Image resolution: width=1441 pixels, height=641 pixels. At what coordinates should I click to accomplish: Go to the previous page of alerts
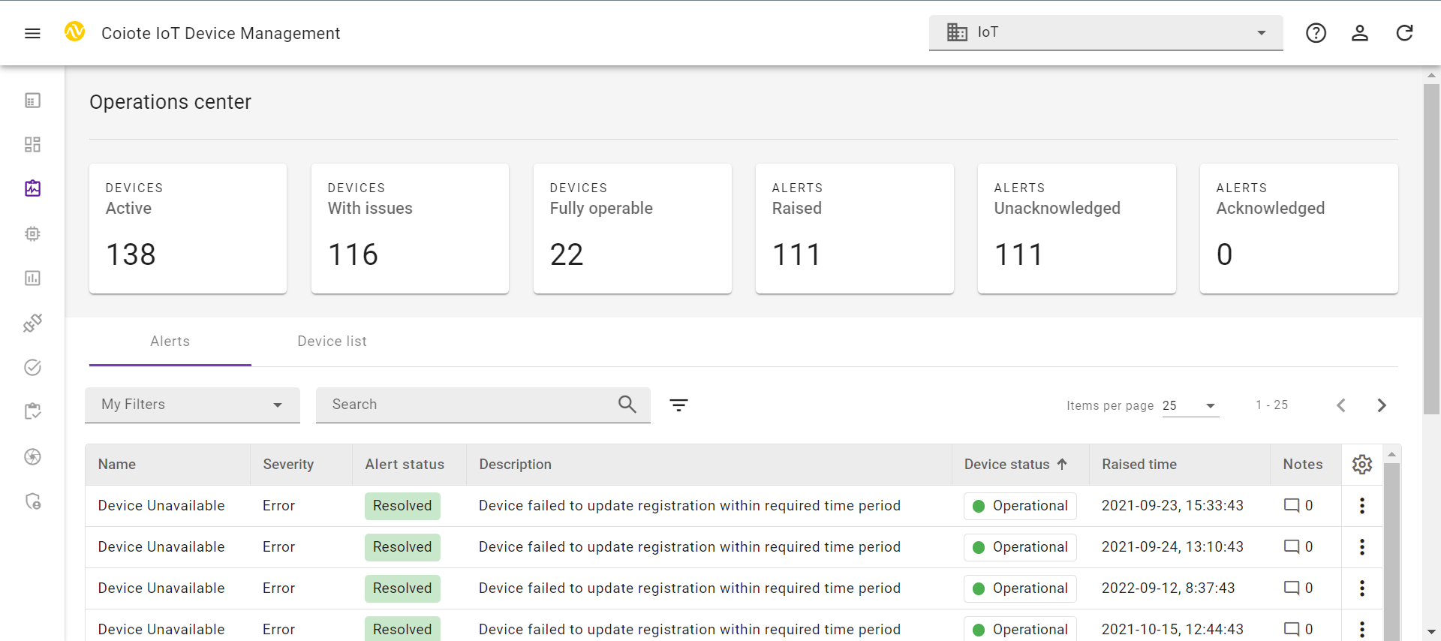tap(1341, 405)
